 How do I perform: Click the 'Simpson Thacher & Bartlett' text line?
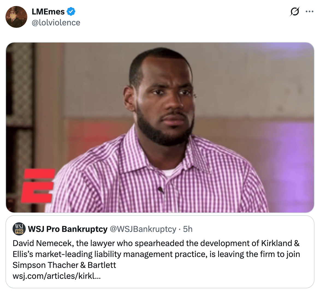pos(64,265)
